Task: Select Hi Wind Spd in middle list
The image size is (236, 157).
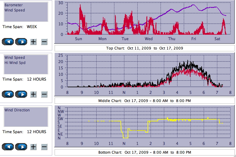Action: point(15,63)
